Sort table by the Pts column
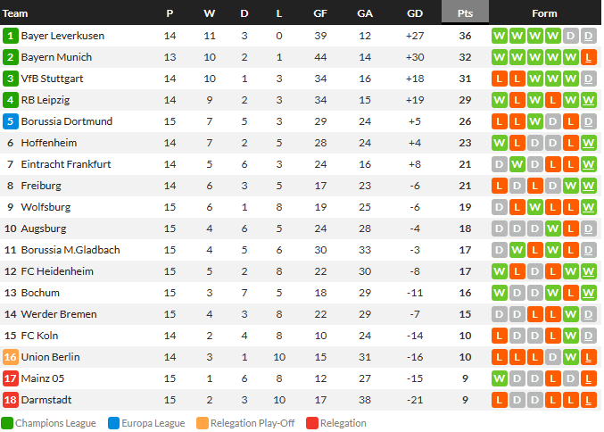Image resolution: width=604 pixels, height=432 pixels. 465,12
